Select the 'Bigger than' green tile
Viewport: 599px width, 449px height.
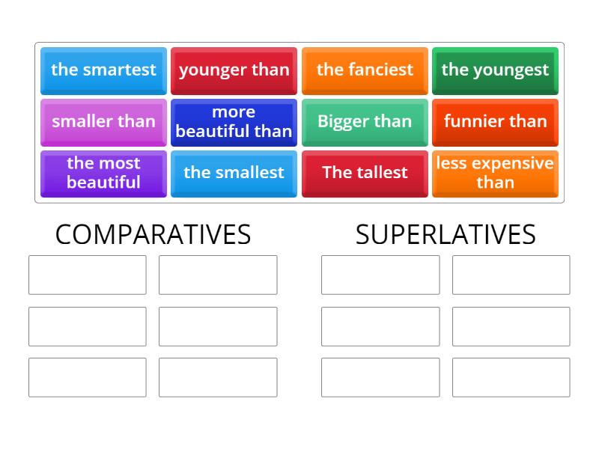point(365,122)
